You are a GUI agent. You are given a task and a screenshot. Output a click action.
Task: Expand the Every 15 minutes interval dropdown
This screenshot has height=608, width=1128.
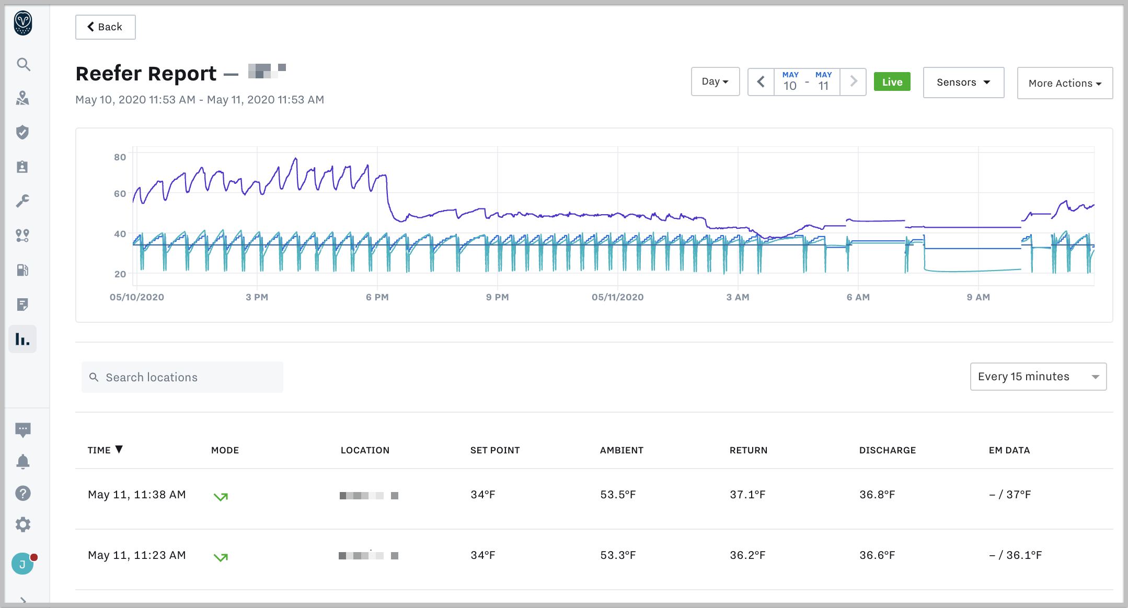(1038, 377)
